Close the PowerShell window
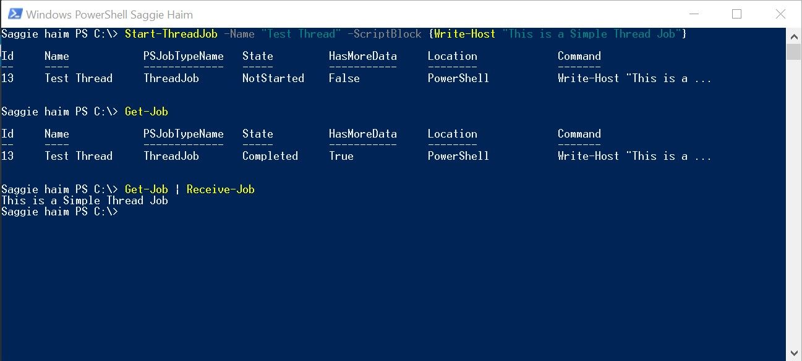Screen dimensions: 802x361 click(780, 14)
